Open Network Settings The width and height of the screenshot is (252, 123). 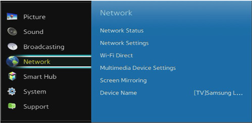124,43
